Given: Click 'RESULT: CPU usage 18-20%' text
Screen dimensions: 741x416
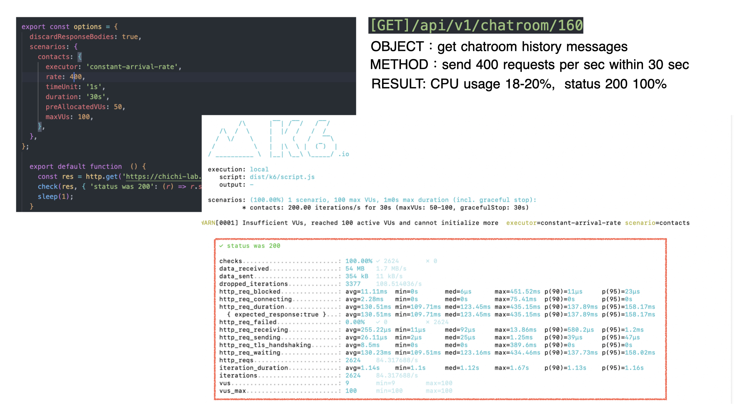Looking at the screenshot, I should 462,84.
